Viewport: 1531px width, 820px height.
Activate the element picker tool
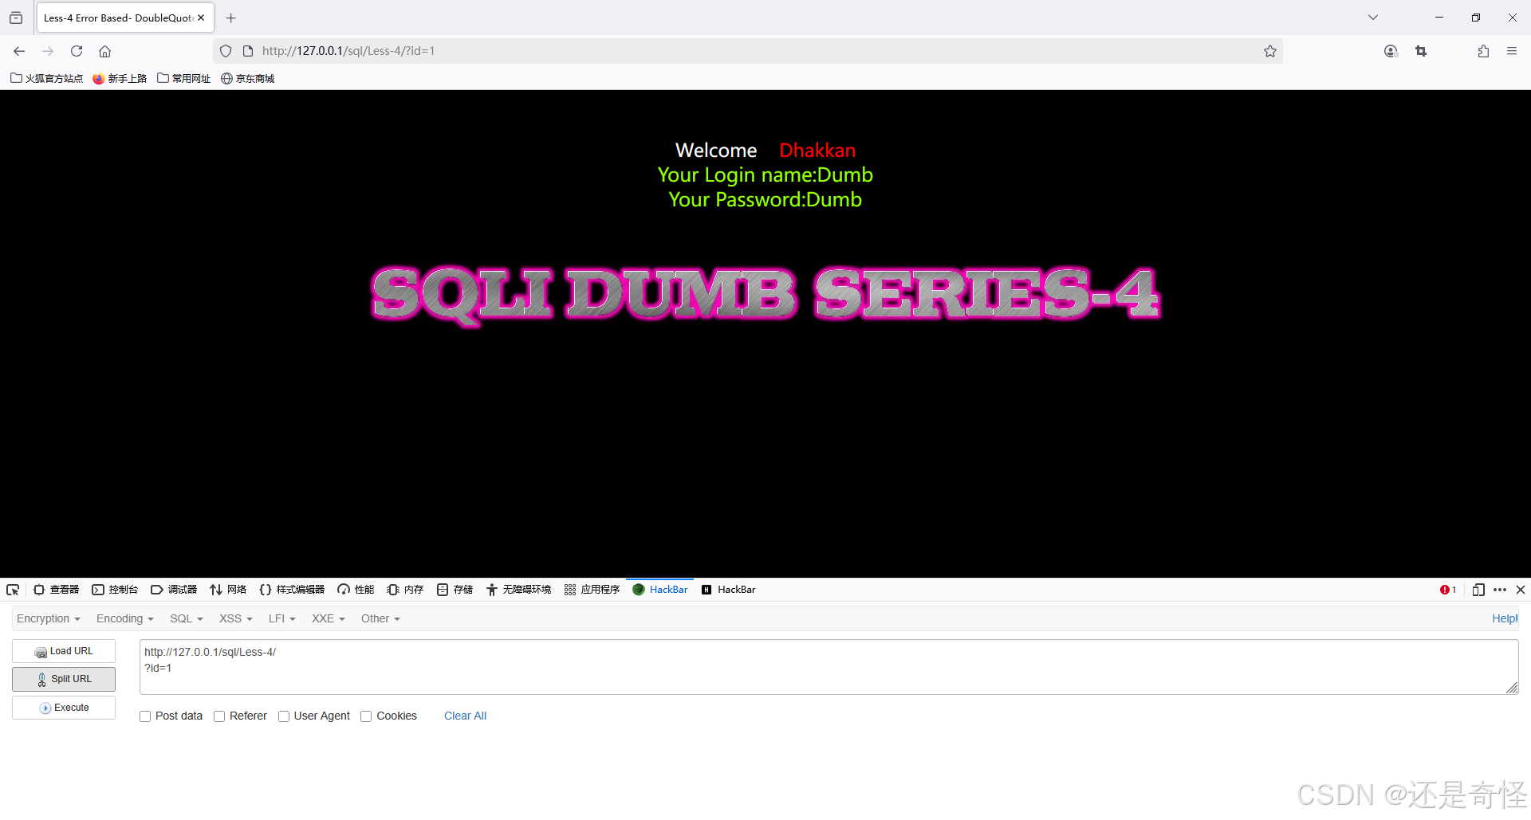point(13,590)
